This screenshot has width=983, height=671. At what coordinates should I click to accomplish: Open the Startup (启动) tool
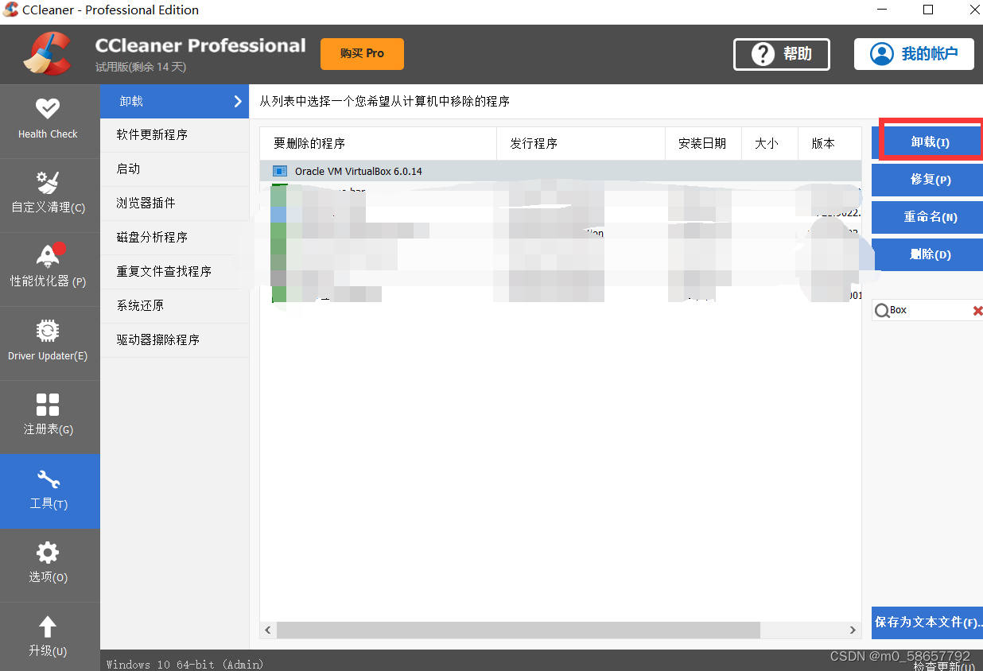174,169
